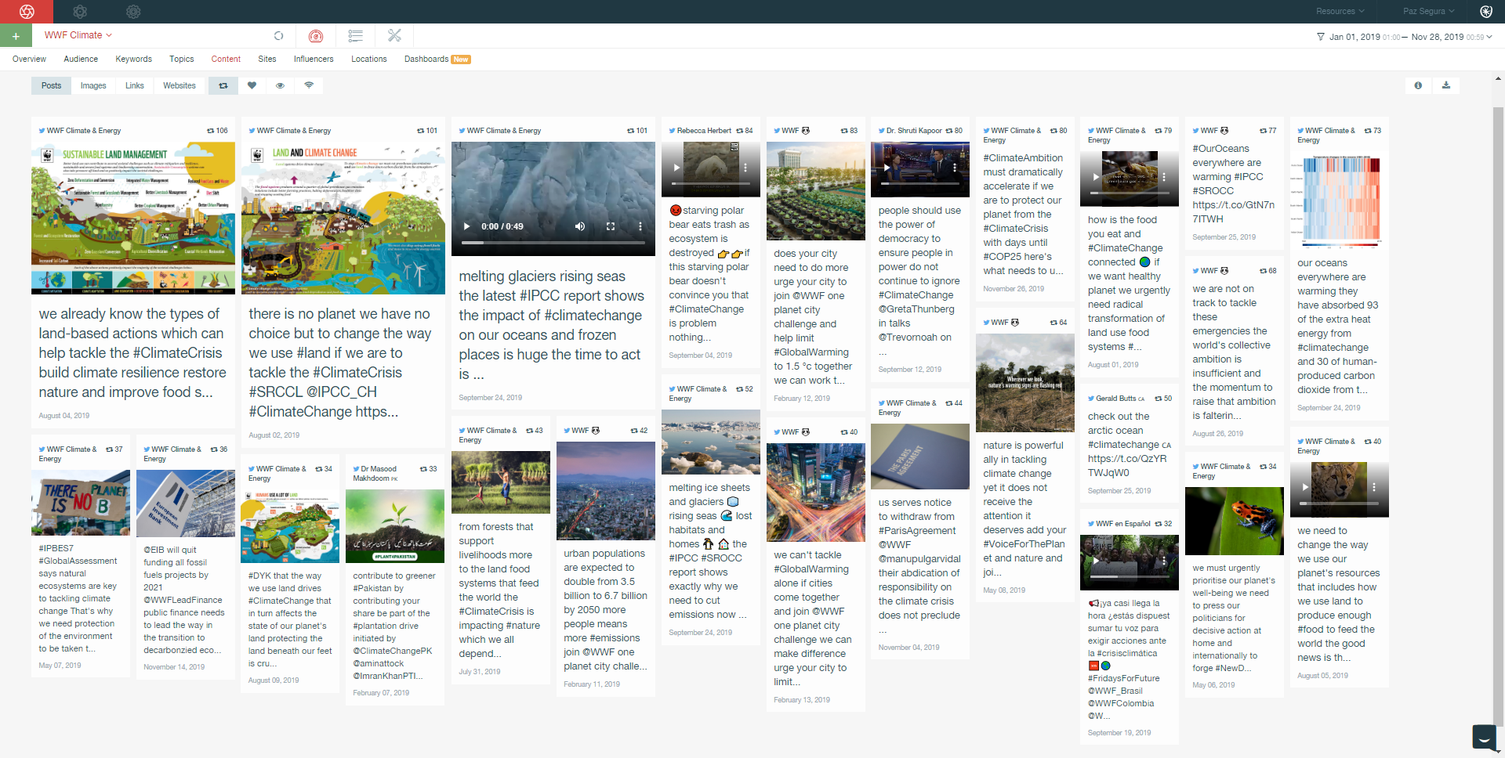Open the list view icon
The height and width of the screenshot is (758, 1505).
click(x=355, y=35)
